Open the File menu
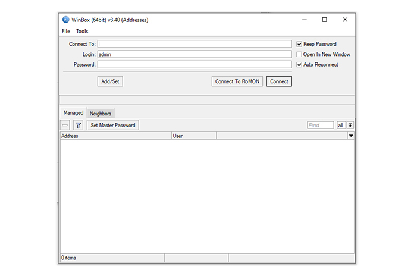414x276 pixels. 65,31
